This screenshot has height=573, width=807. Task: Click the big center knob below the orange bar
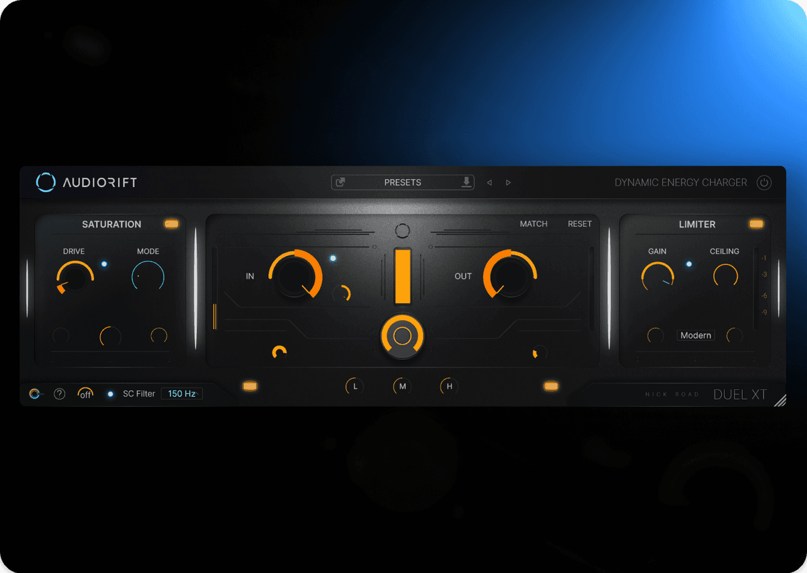pyautogui.click(x=402, y=337)
